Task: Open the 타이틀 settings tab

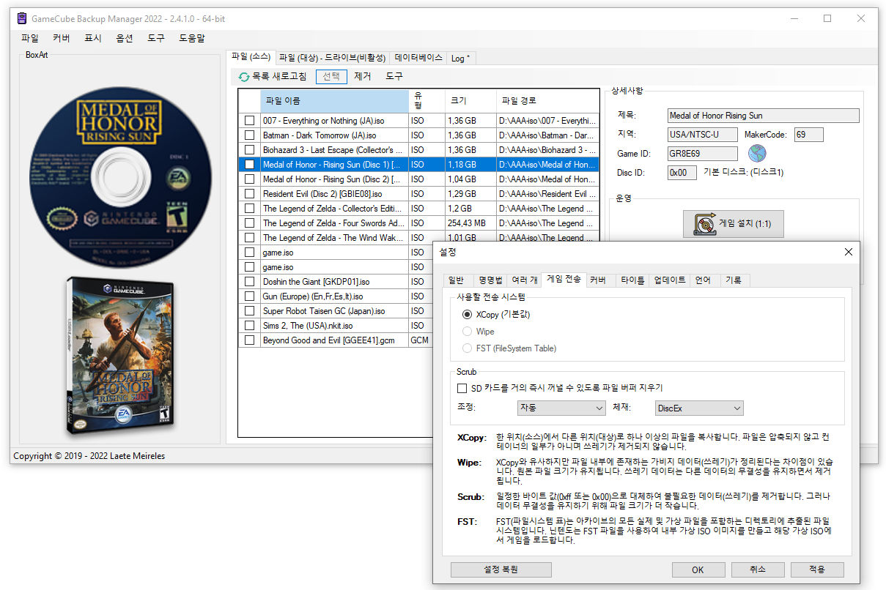Action: (632, 280)
